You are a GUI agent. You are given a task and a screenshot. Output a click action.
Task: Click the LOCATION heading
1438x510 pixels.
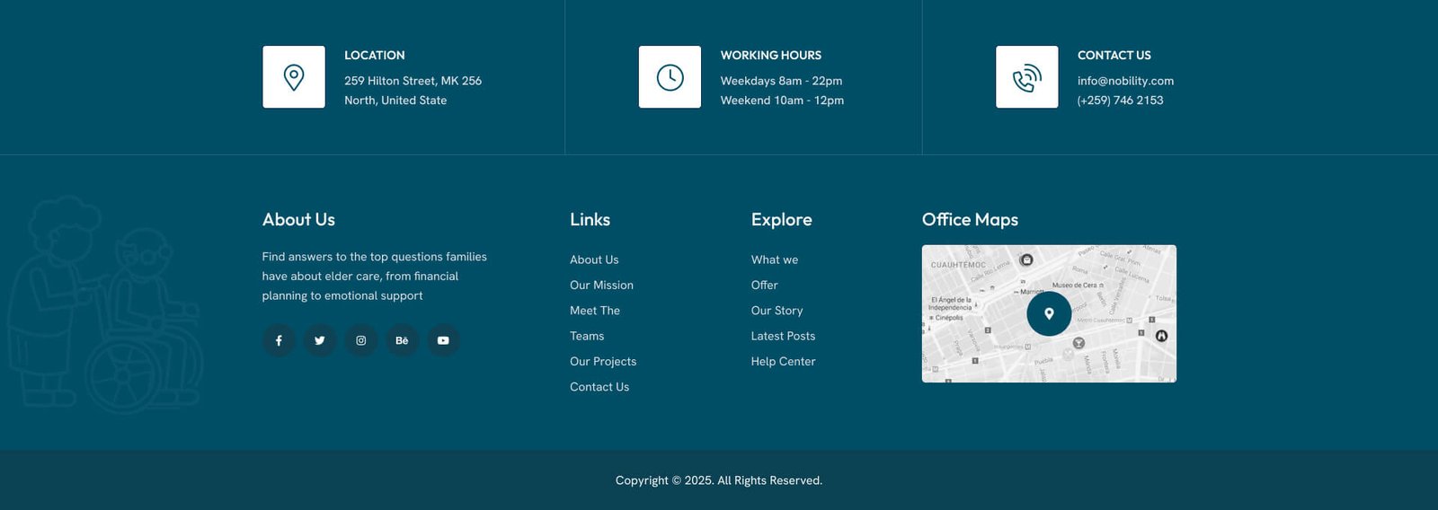[x=375, y=56]
